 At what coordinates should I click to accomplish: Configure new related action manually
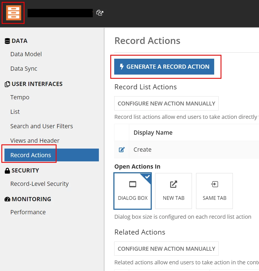pos(166,248)
